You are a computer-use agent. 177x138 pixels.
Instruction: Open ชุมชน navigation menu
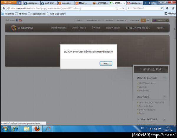[161, 28]
